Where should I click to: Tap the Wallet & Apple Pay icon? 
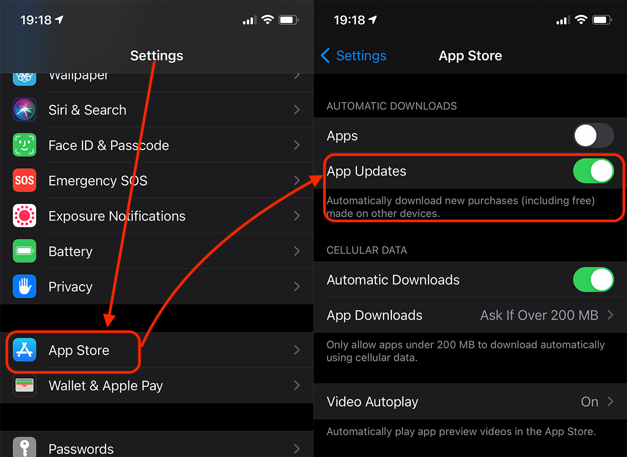25,385
